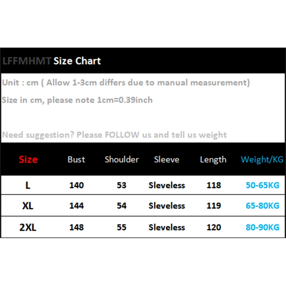
Task: Select the Bust column header
Action: click(77, 159)
